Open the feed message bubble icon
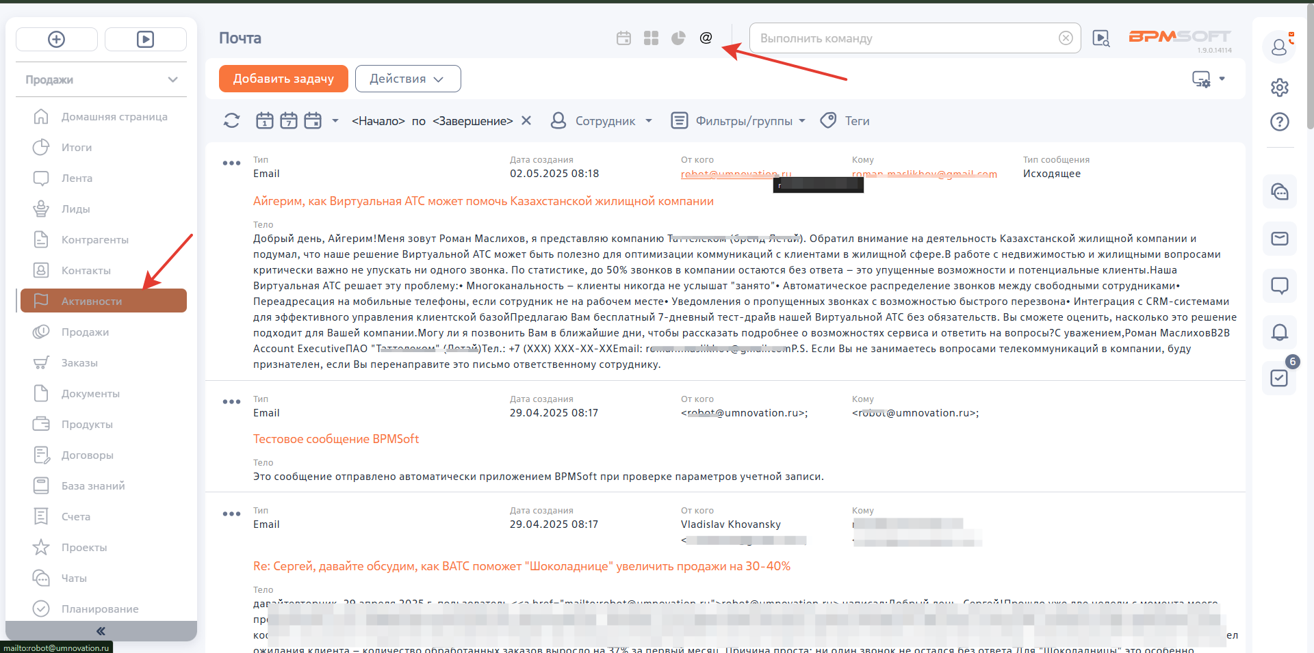Image resolution: width=1314 pixels, height=653 pixels. (1279, 285)
